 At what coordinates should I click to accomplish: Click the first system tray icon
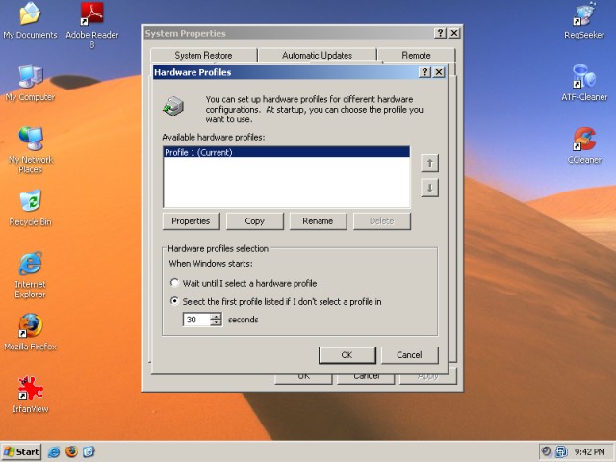click(x=546, y=451)
